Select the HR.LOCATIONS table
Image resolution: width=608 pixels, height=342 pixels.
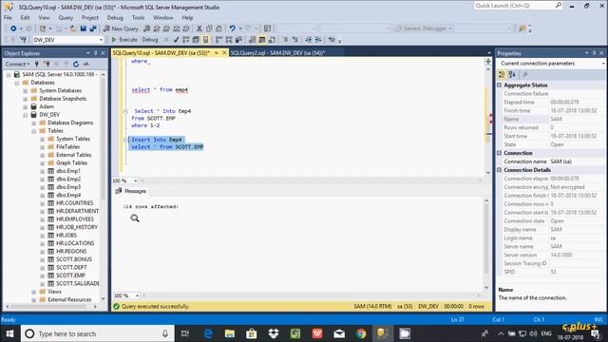(x=75, y=243)
